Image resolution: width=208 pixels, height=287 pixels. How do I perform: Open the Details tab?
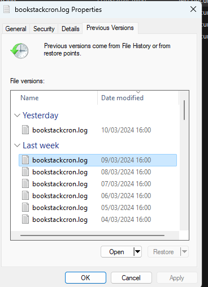71,29
